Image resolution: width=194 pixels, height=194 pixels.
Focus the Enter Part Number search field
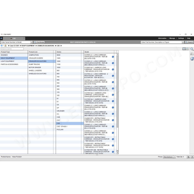tap(161, 42)
